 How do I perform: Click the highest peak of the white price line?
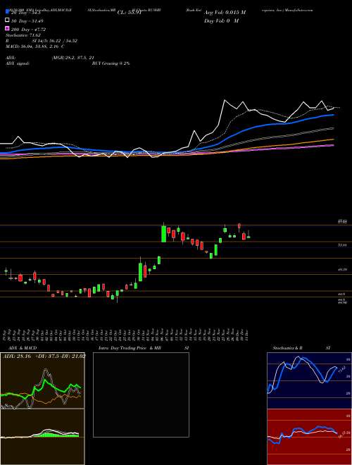(x=225, y=101)
